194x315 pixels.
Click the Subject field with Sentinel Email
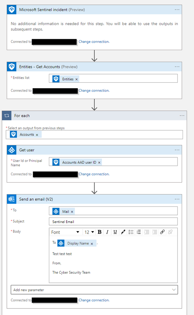(x=113, y=222)
